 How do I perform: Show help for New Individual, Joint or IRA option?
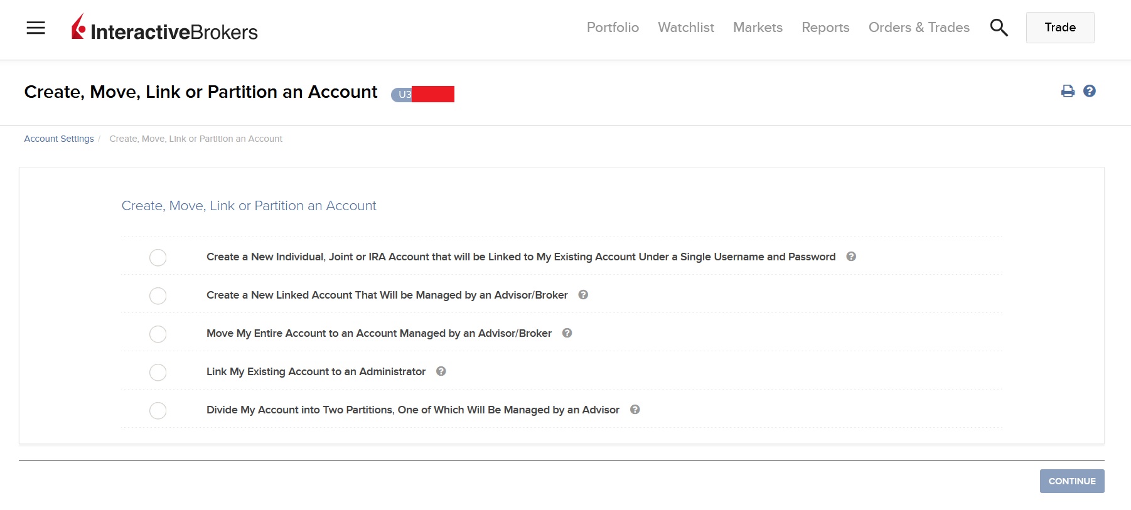coord(851,257)
